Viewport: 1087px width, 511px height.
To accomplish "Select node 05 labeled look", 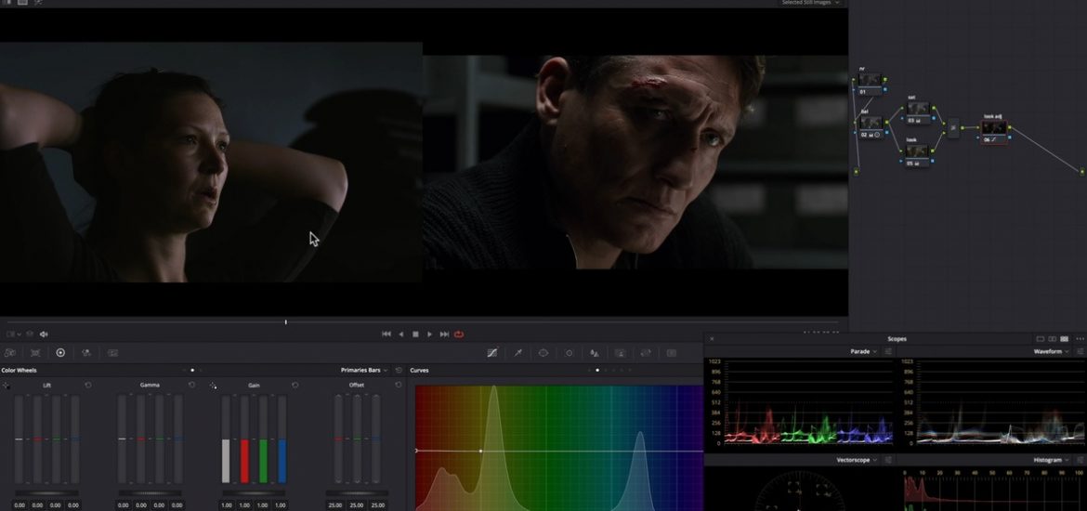I will [918, 154].
